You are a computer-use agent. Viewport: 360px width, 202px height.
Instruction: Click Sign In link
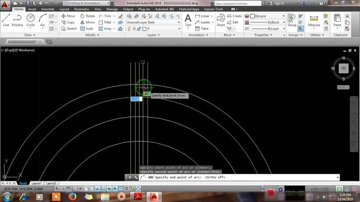(277, 3)
